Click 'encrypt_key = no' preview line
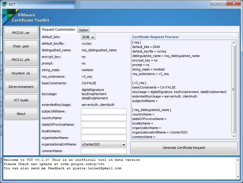Screen dimensions: 243x183 pyautogui.click(x=145, y=60)
